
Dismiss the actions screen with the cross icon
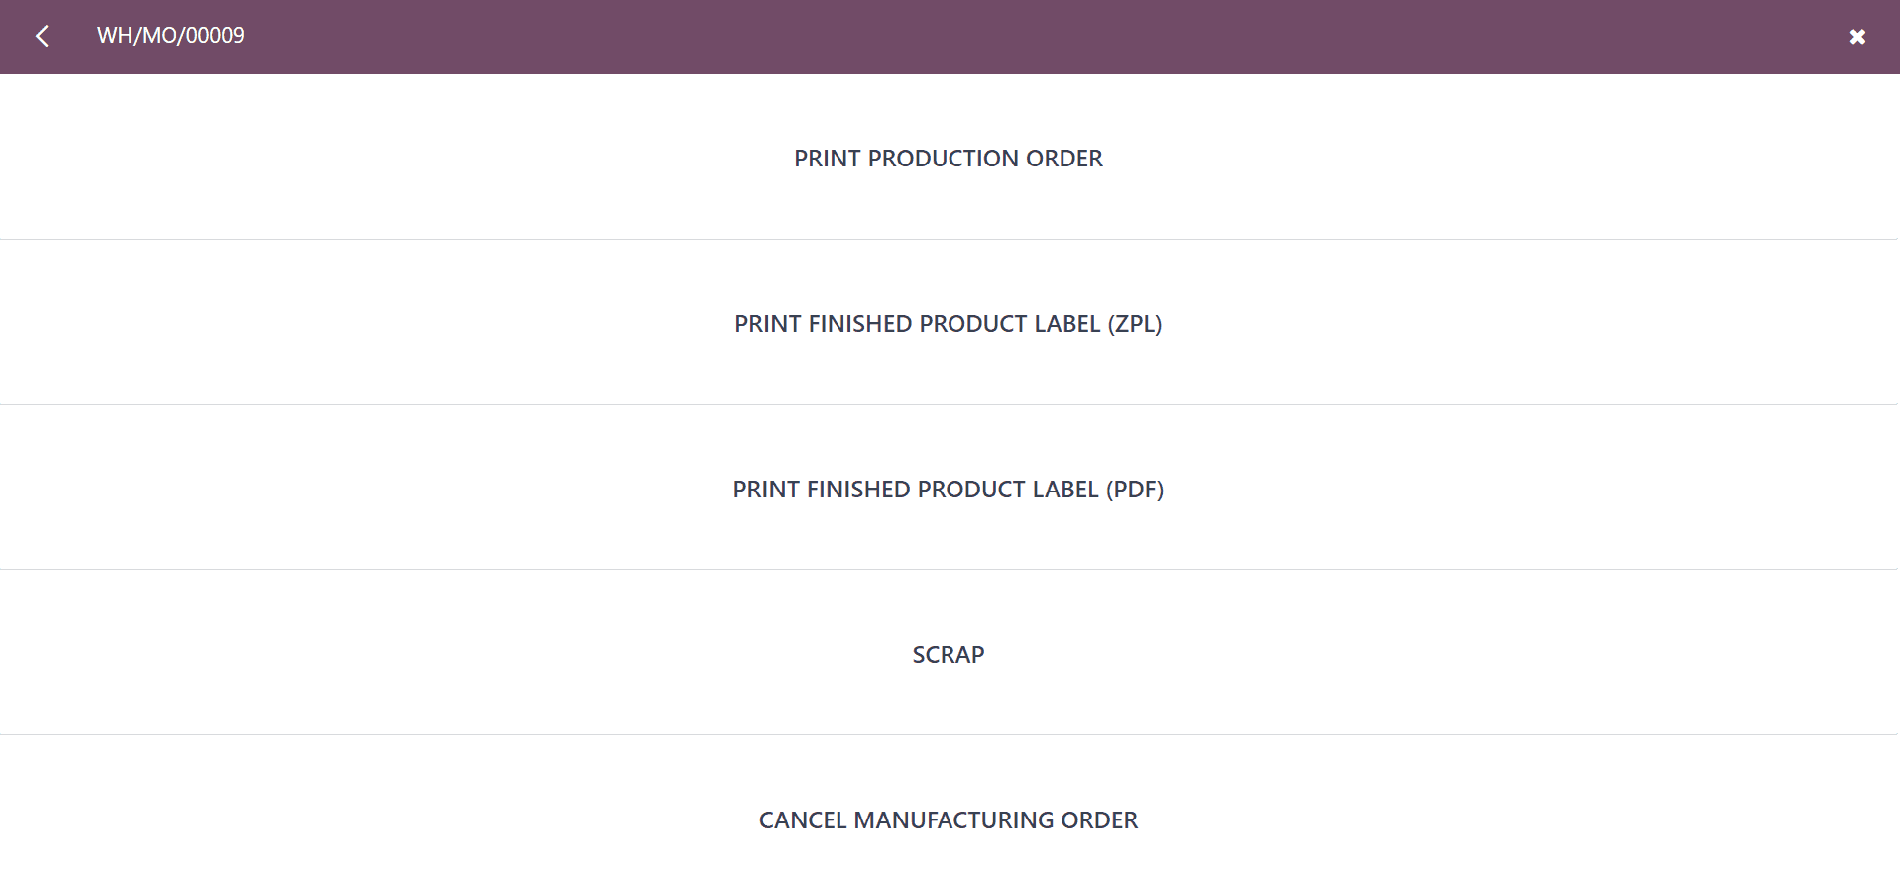(1857, 37)
